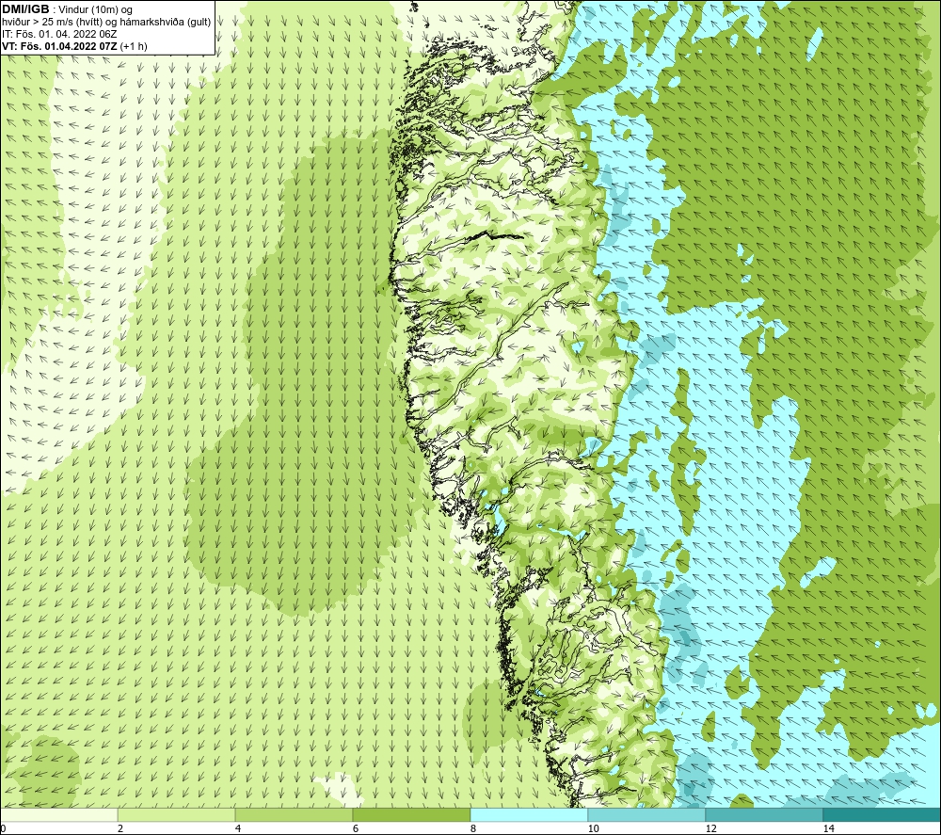Click the scale label '4'
This screenshot has width=941, height=835.
(x=238, y=828)
